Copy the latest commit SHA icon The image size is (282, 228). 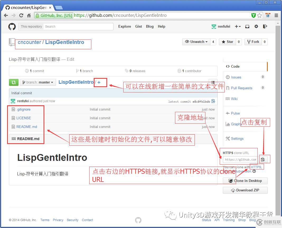click(x=213, y=101)
